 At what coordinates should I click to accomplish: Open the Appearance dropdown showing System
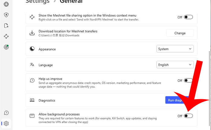(x=175, y=49)
